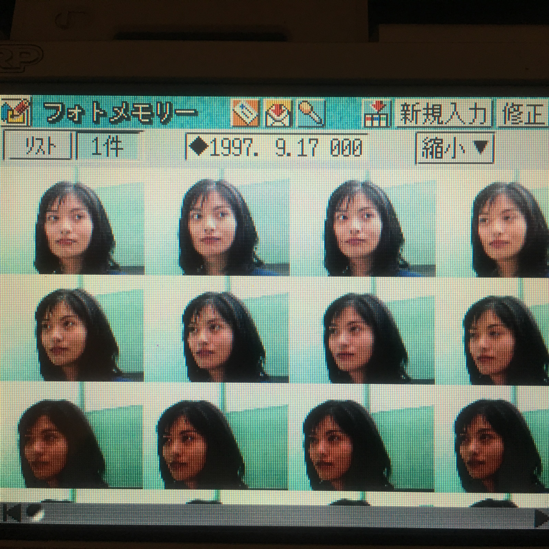This screenshot has width=549, height=549.
Task: Click the microphone icon
Action: tap(311, 113)
